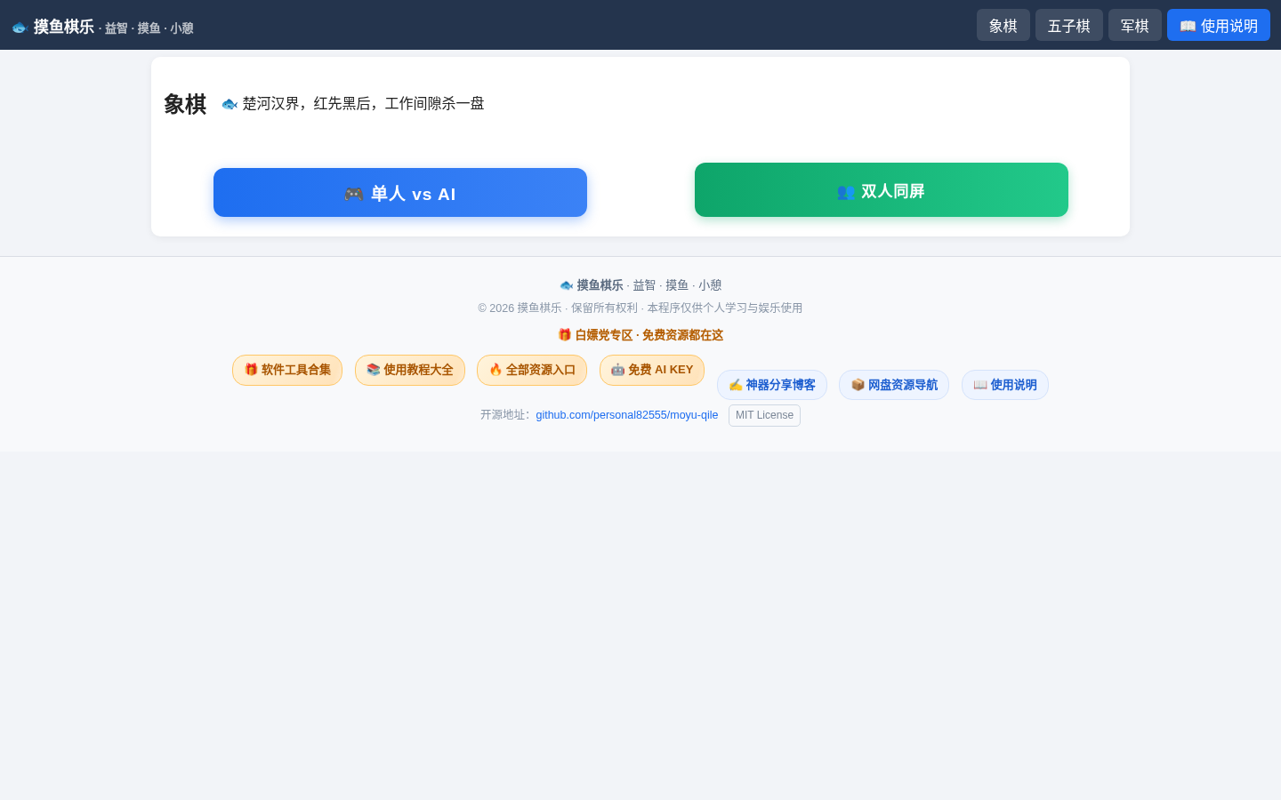Click the package icon on 网盘资源导航

tap(858, 385)
